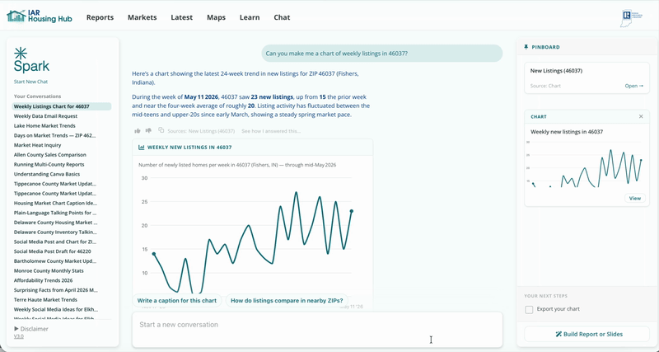Open the Chat menu item
659x352 pixels.
pos(282,17)
